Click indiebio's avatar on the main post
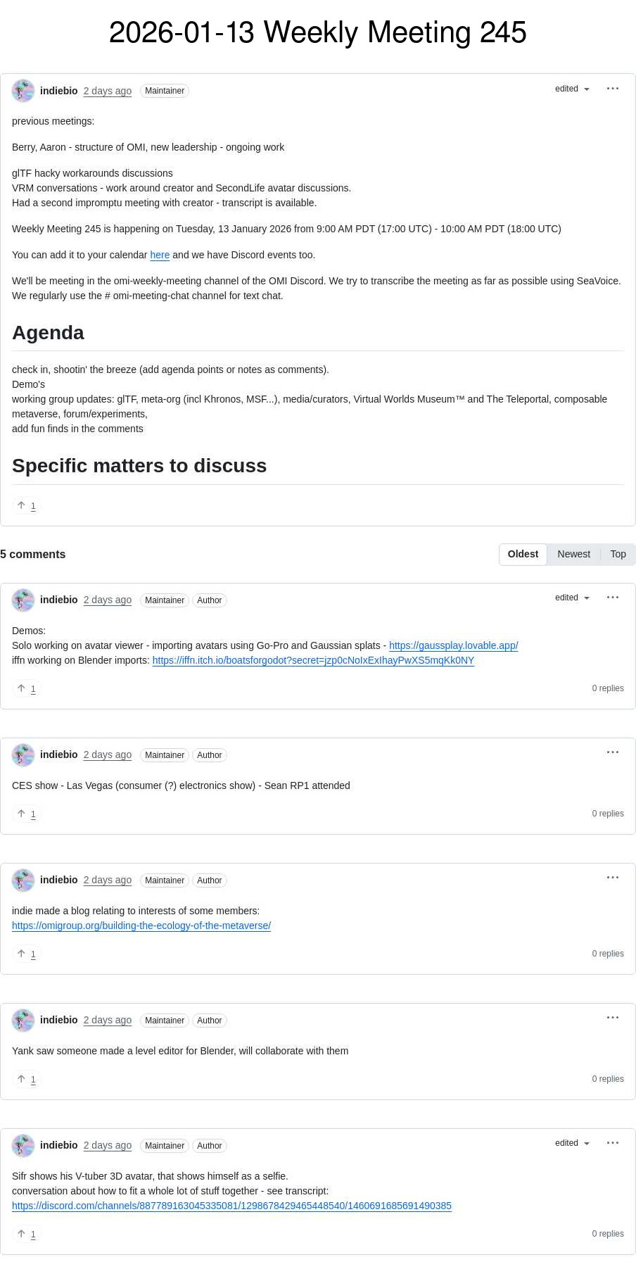 [23, 91]
